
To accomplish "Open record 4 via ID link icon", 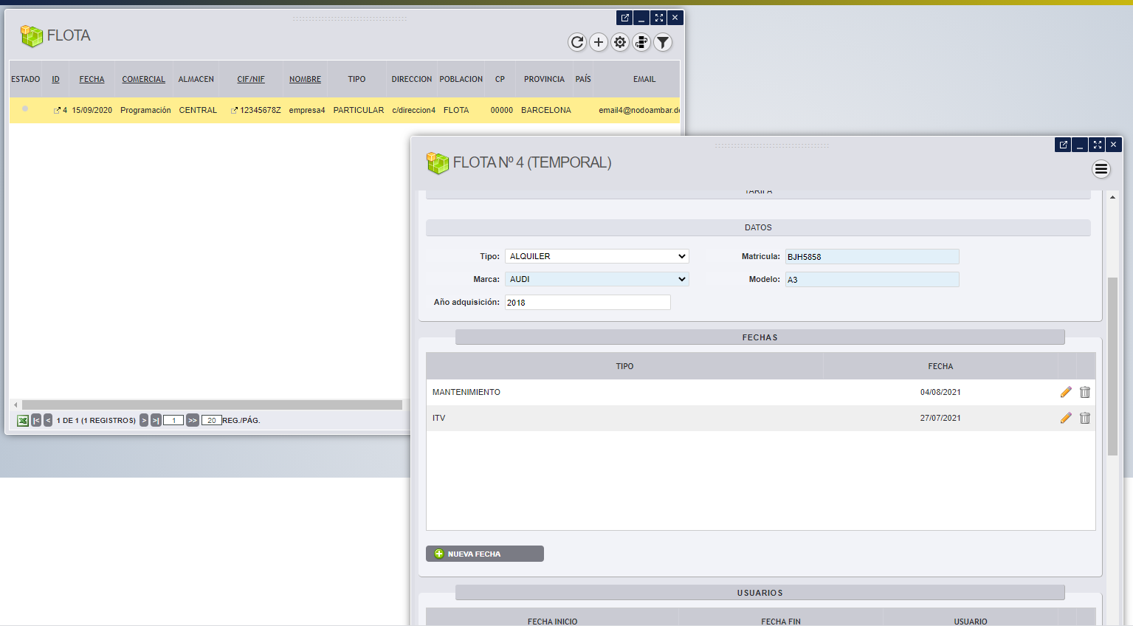I will (57, 110).
